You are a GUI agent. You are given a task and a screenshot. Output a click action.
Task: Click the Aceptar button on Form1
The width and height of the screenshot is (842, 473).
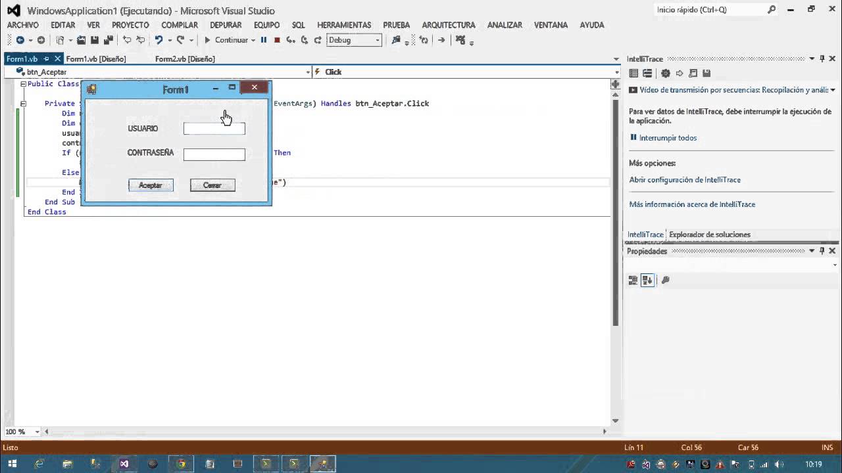tap(151, 185)
